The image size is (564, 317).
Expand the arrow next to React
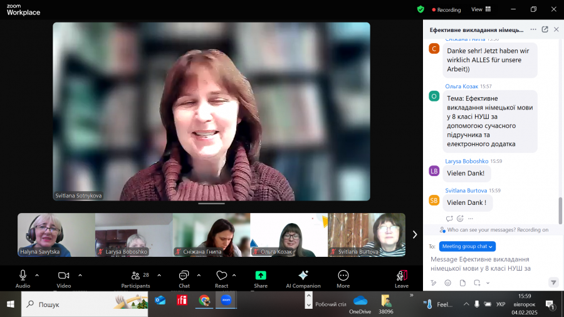(234, 275)
